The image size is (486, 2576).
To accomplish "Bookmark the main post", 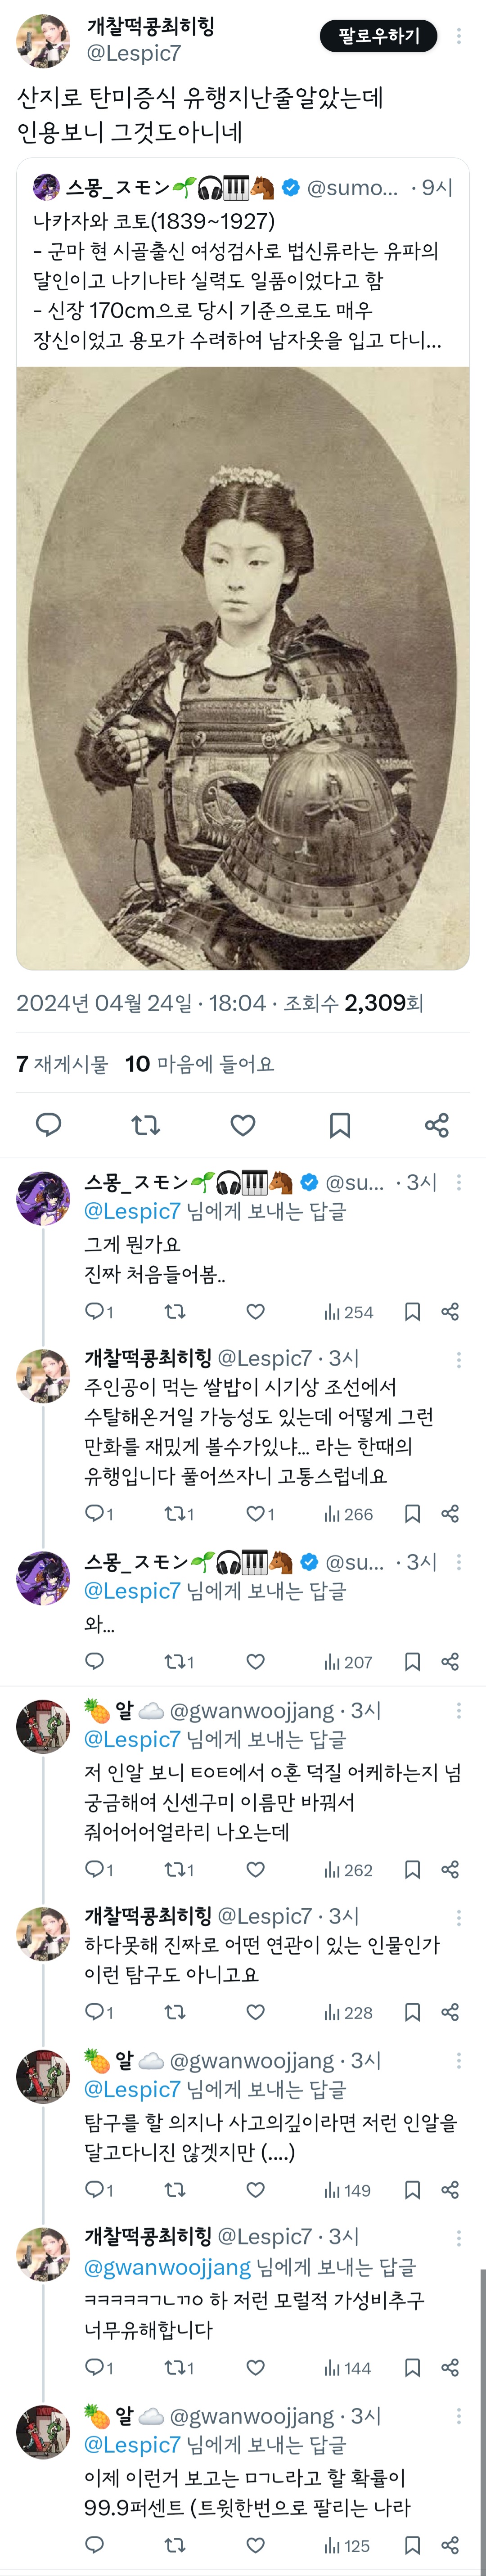I will pyautogui.click(x=340, y=1125).
